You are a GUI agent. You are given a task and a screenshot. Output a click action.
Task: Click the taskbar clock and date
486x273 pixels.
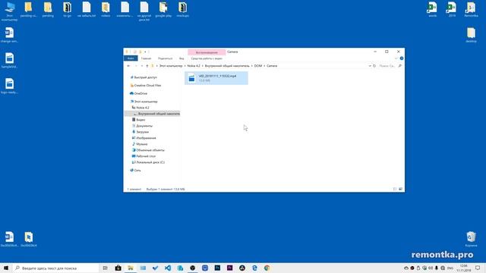[x=464, y=268]
